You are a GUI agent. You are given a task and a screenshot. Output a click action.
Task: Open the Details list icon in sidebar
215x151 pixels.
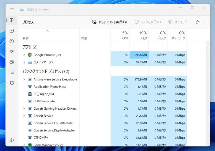[x=12, y=72]
